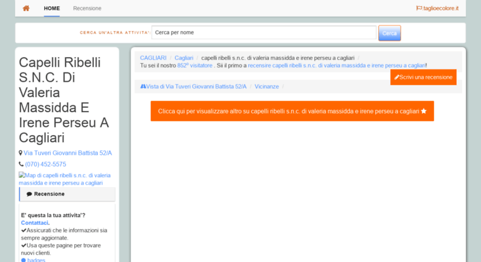Viewport: 481px width, 262px height.
Task: Click the pencil icon on Scrivi una recensione
Action: click(x=397, y=77)
